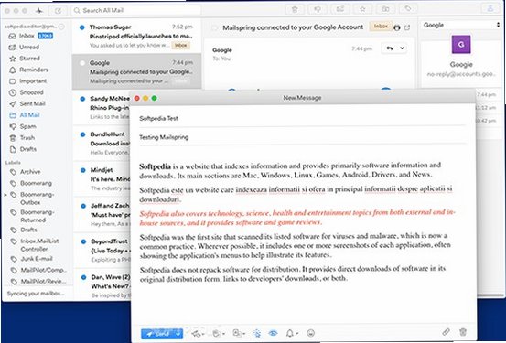The width and height of the screenshot is (506, 343).
Task: Open the image-icon dropdown in composer toolbar
Action: tap(239, 333)
